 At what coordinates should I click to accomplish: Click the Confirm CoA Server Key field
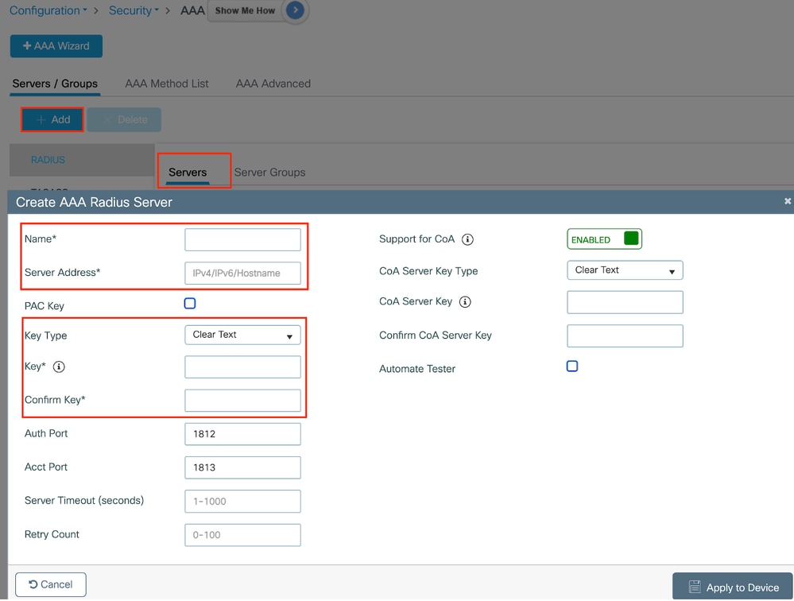[x=625, y=335]
